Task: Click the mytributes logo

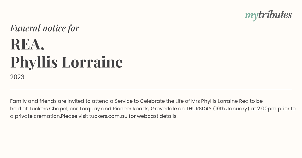Action: coord(268,15)
